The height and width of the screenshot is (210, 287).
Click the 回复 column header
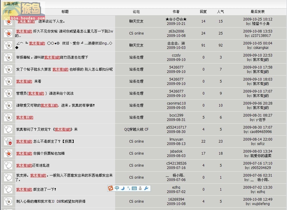coord(203,11)
